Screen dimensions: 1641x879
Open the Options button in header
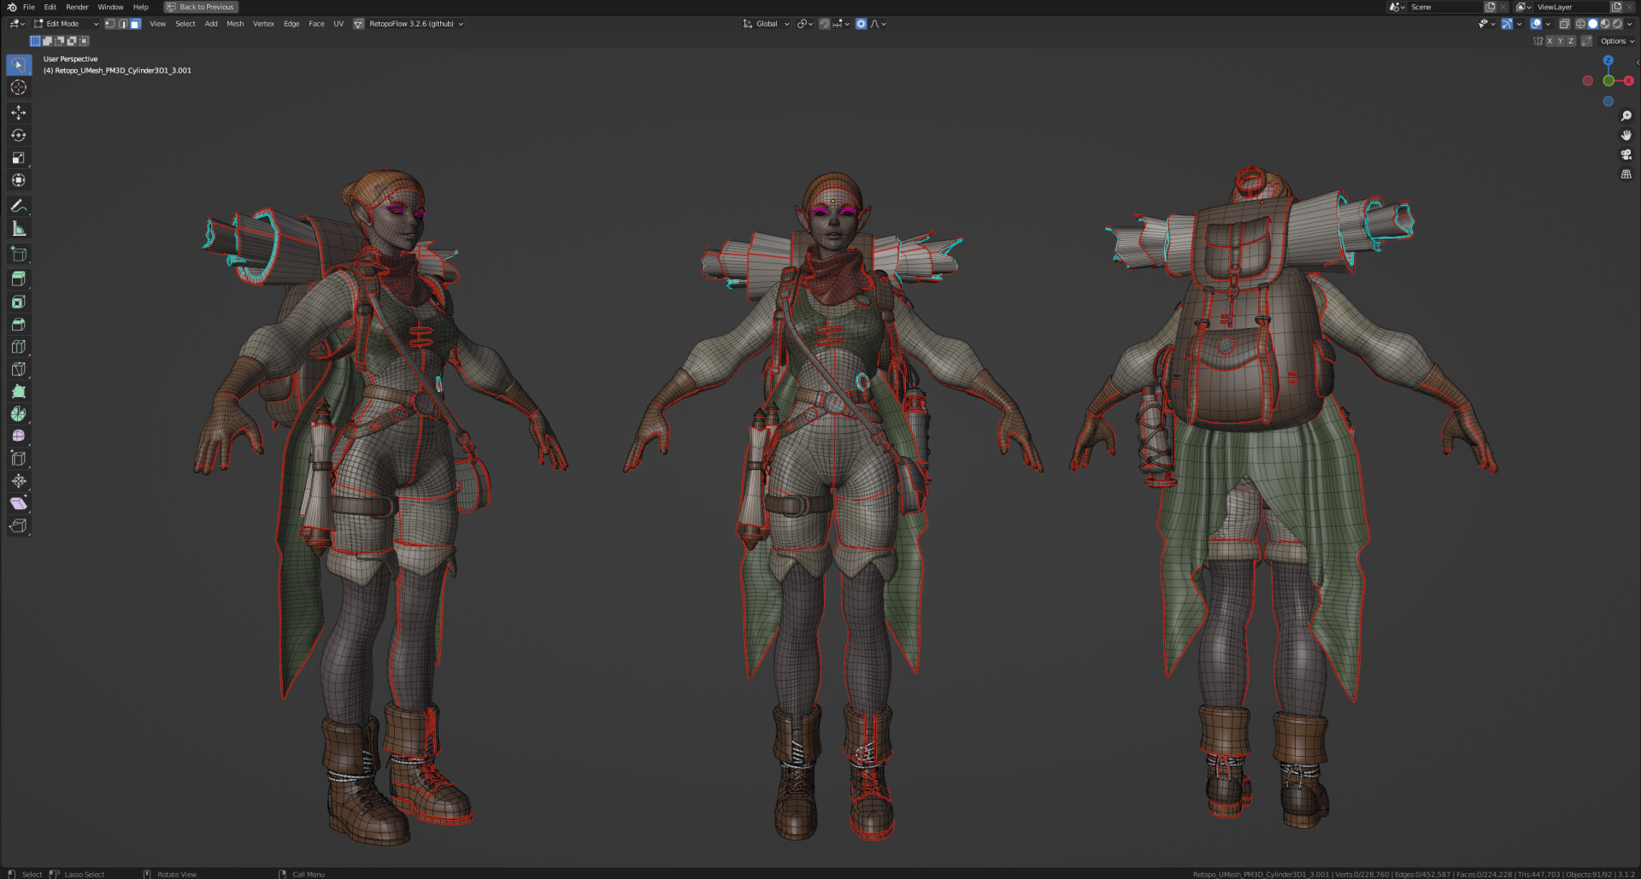tap(1616, 41)
